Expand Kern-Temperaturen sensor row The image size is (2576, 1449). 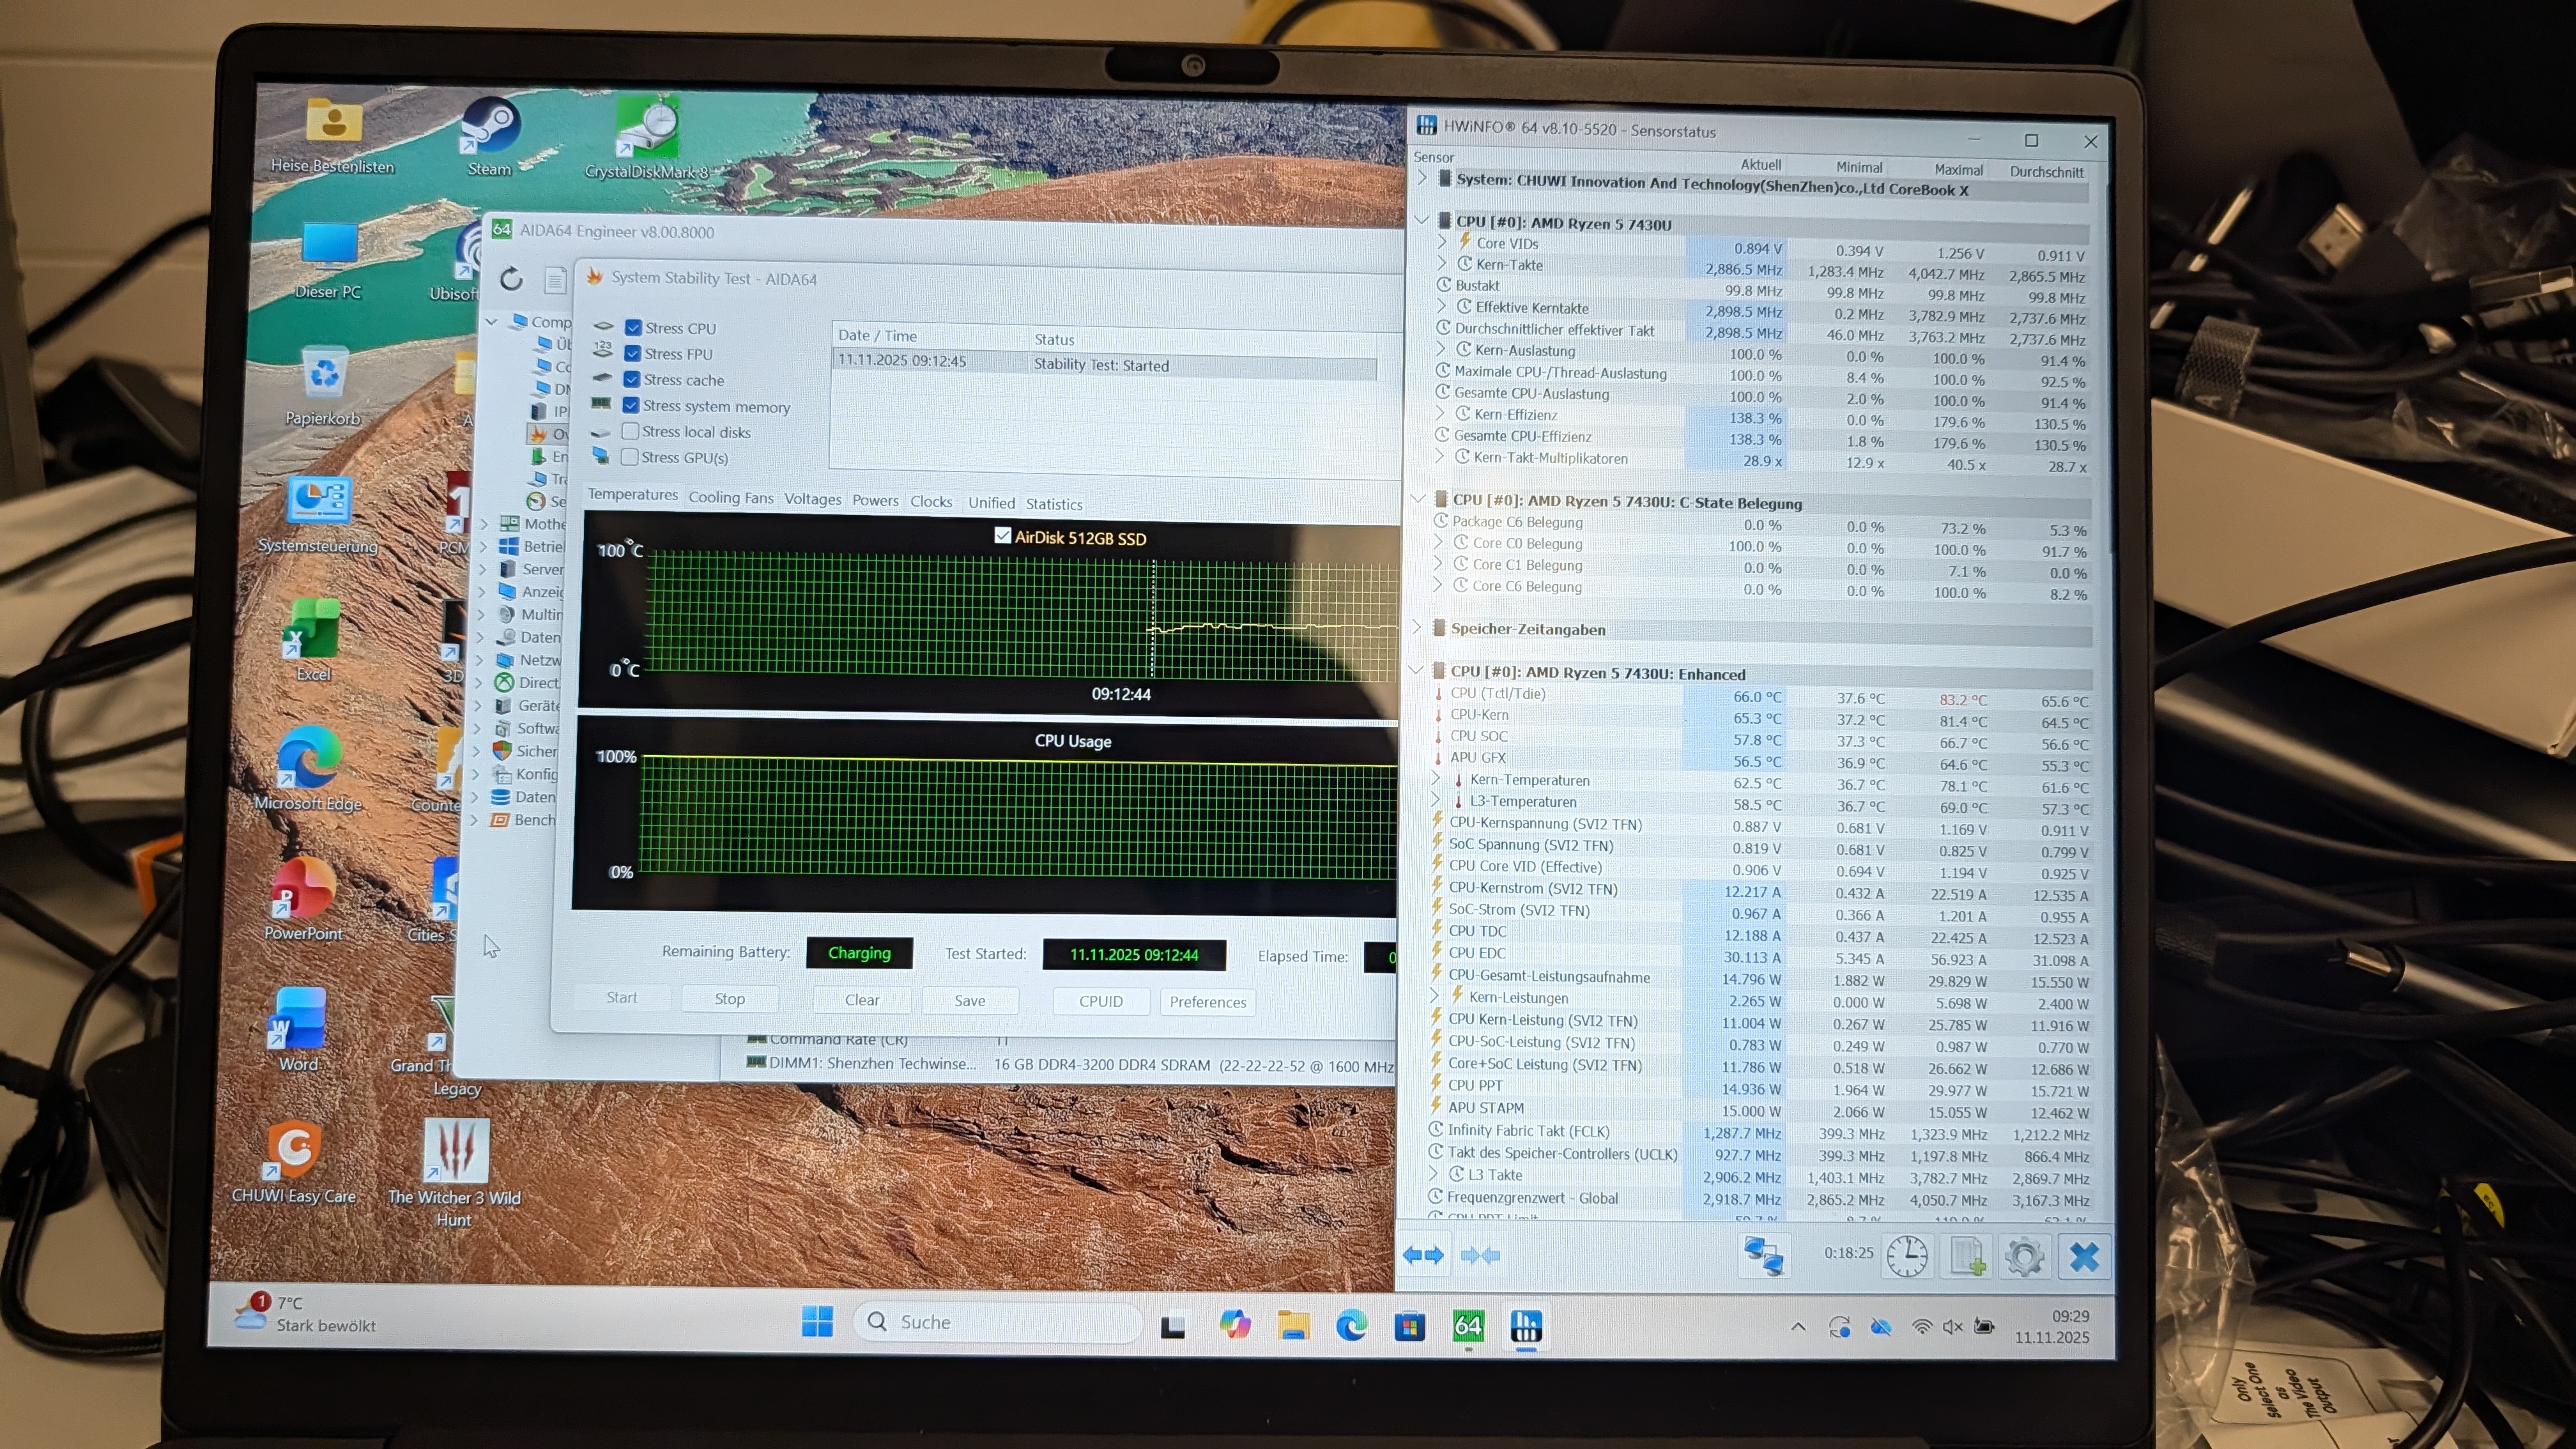[1436, 779]
